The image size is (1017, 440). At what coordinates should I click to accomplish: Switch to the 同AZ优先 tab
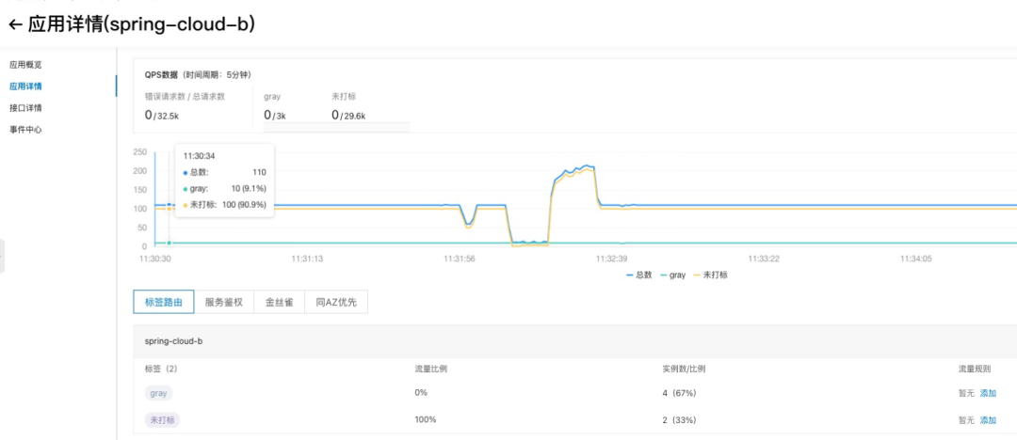pos(336,302)
